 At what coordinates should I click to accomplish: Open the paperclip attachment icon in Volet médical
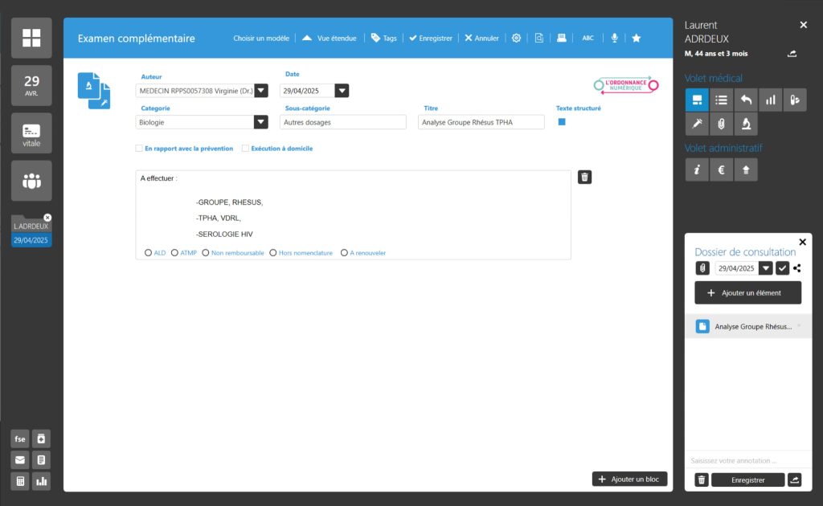coord(721,124)
